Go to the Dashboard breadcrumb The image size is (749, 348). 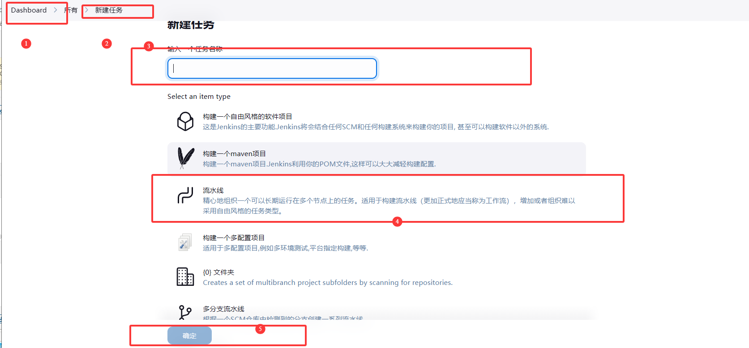click(x=29, y=10)
